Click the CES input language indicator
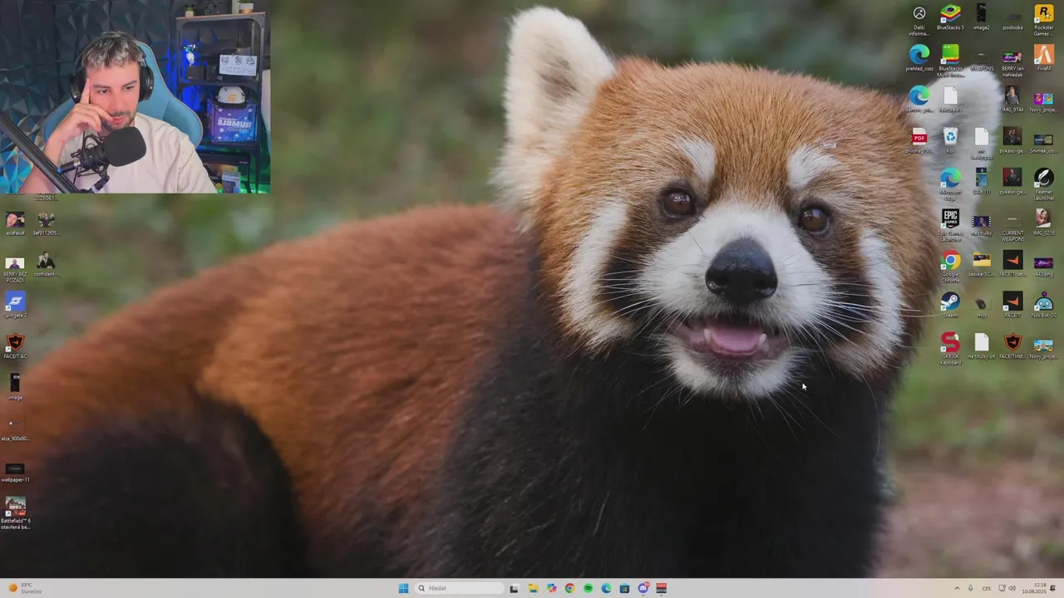Screen dimensions: 1064x598 click(x=986, y=588)
